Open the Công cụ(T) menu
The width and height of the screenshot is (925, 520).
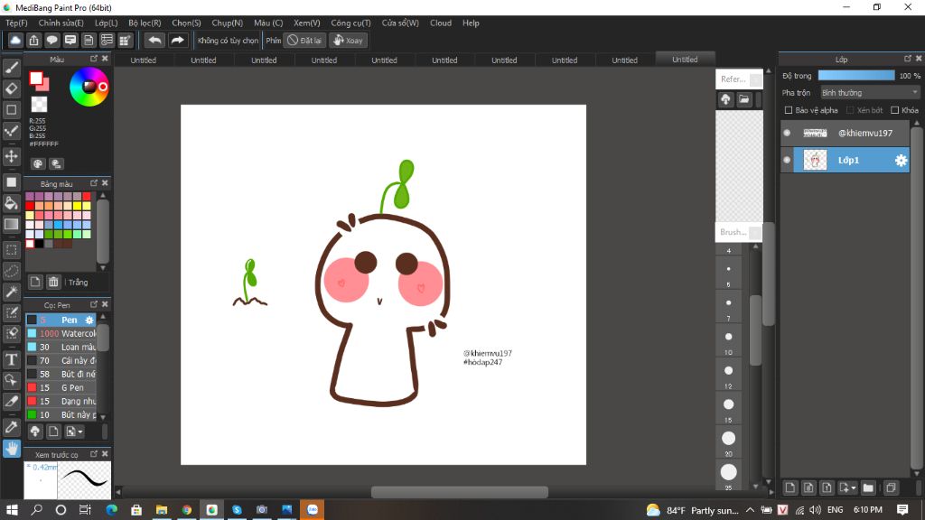tap(350, 23)
